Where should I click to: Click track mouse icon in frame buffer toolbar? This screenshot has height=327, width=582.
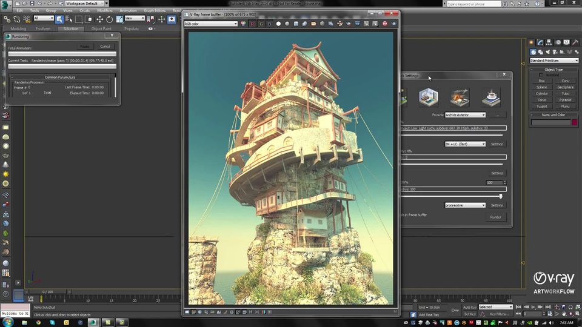(339, 24)
